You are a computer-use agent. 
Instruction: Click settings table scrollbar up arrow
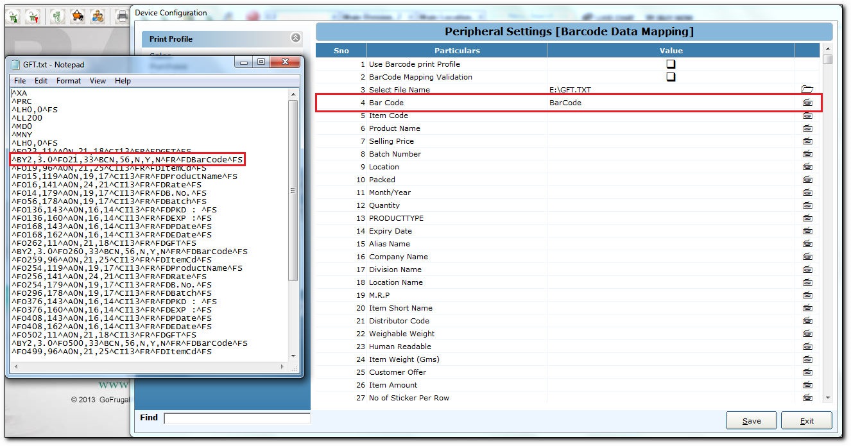(828, 49)
